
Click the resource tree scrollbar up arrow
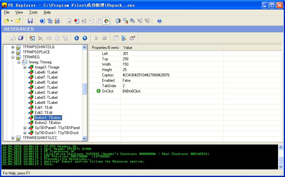84,47
